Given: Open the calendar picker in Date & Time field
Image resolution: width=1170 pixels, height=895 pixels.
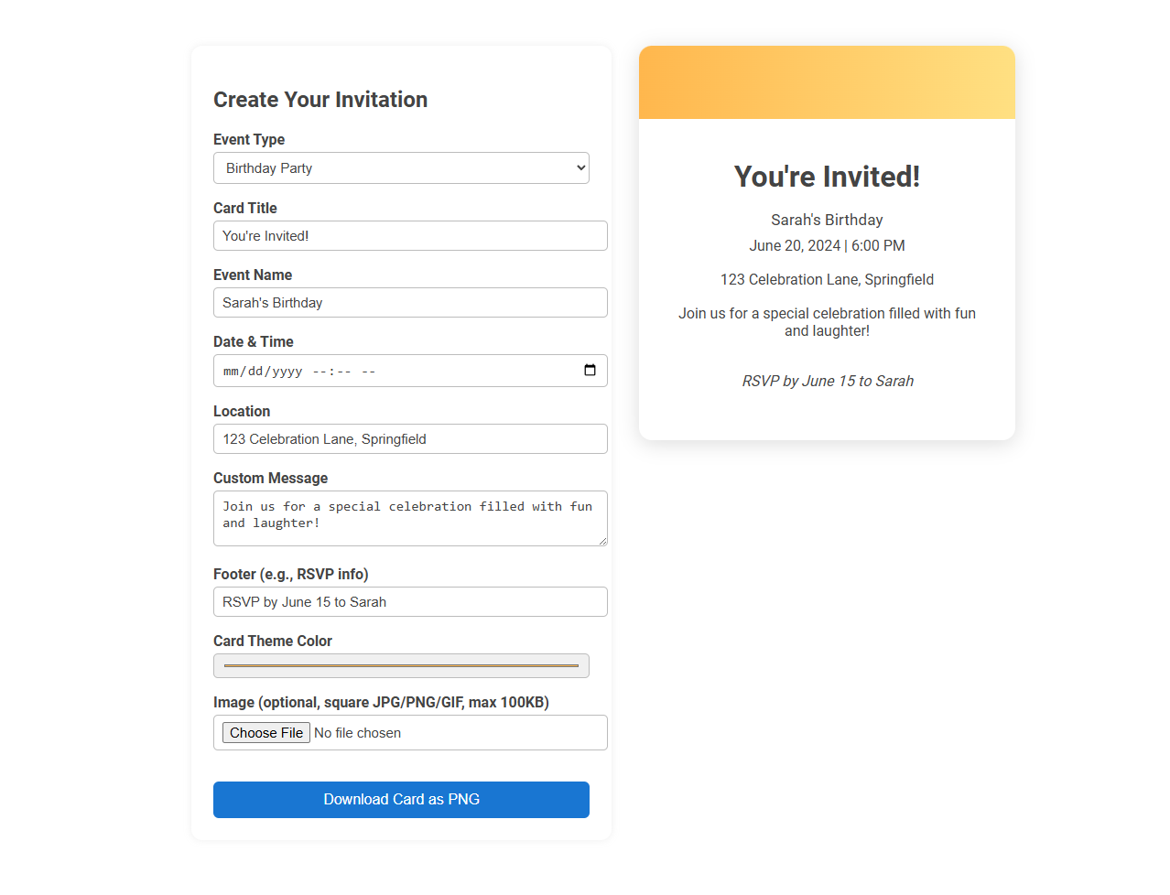Looking at the screenshot, I should coord(590,371).
